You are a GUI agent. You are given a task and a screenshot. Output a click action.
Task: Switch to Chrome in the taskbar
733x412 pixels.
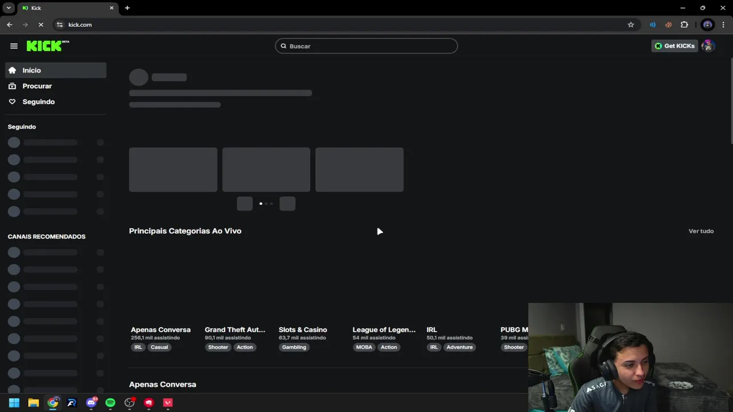tap(53, 403)
